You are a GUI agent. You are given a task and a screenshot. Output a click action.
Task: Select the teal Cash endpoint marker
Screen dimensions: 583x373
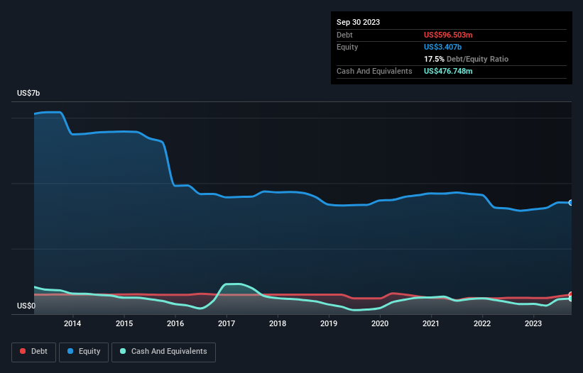(x=571, y=299)
